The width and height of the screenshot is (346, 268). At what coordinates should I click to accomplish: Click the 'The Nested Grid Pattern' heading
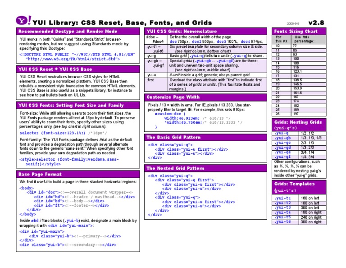(x=175, y=168)
